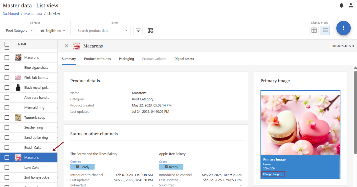This screenshot has width=357, height=187.
Task: Open the English language dropdown
Action: pyautogui.click(x=53, y=31)
